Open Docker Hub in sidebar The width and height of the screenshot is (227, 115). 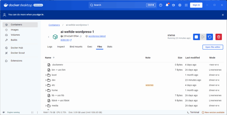click(x=20, y=48)
